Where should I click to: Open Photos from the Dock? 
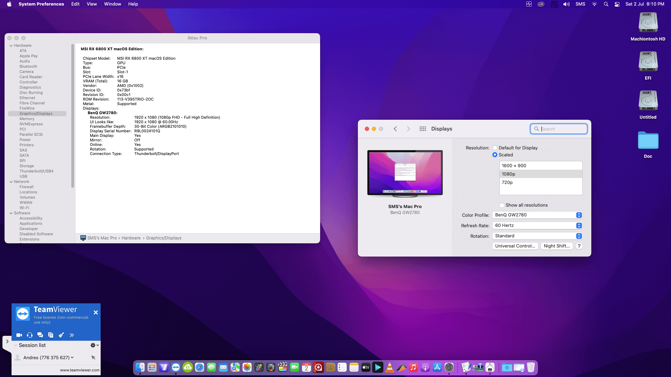[x=247, y=367]
